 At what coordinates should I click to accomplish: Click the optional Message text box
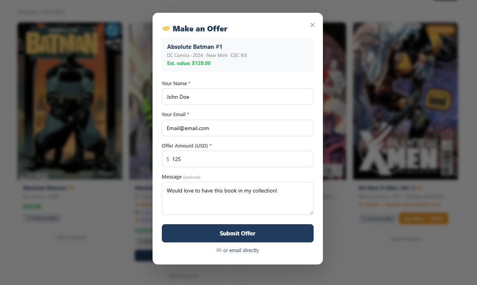pyautogui.click(x=237, y=197)
